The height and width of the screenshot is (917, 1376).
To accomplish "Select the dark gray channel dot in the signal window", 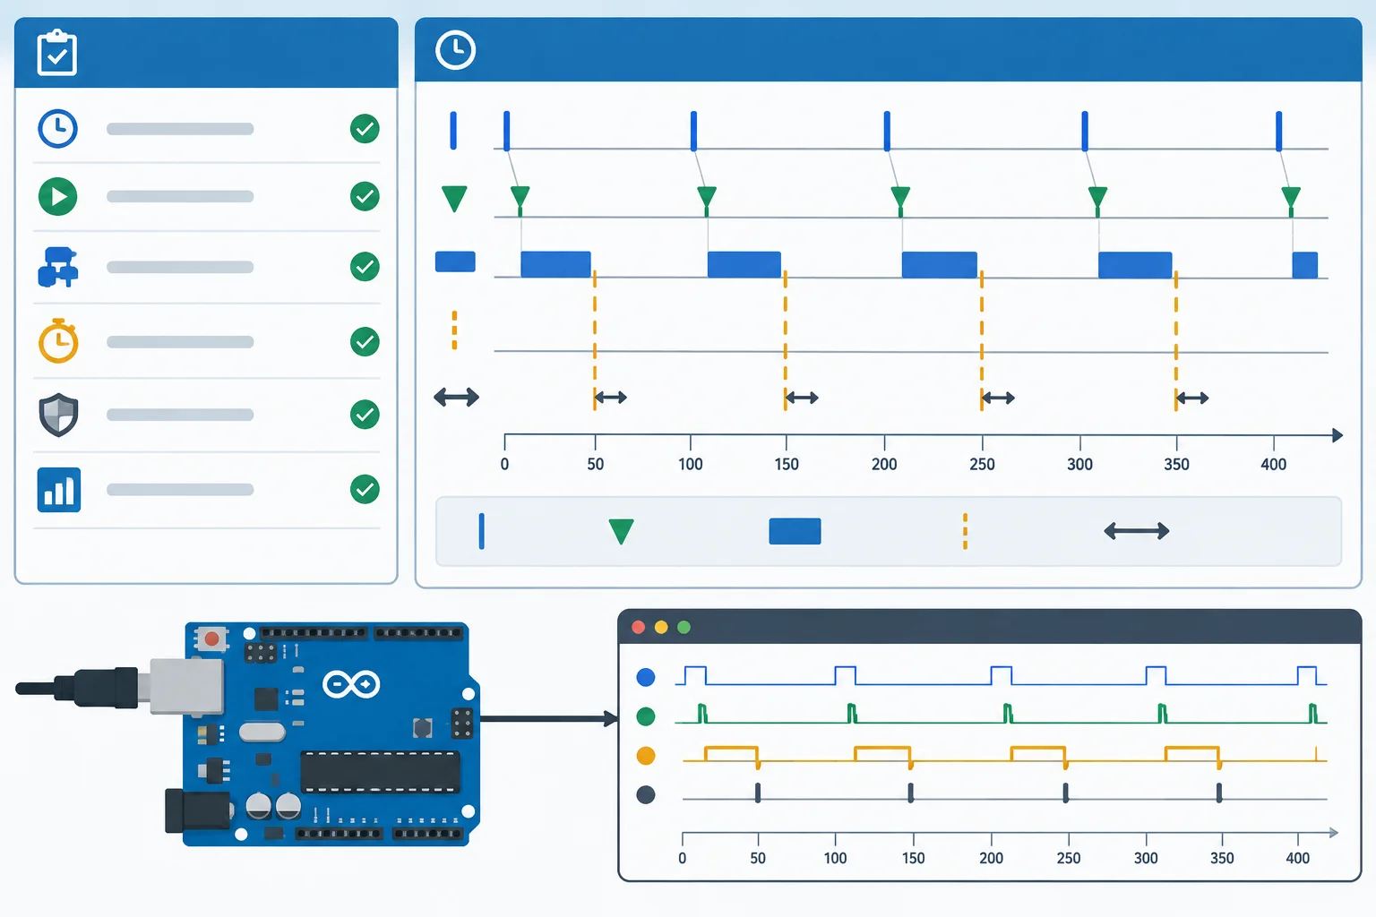I will point(645,794).
